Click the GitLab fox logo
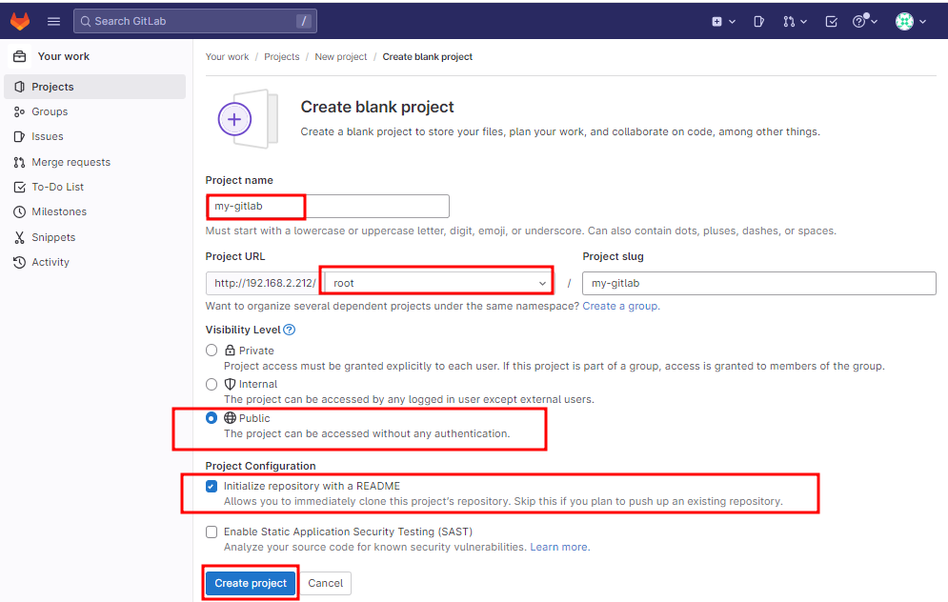Image resolution: width=948 pixels, height=602 pixels. (20, 21)
